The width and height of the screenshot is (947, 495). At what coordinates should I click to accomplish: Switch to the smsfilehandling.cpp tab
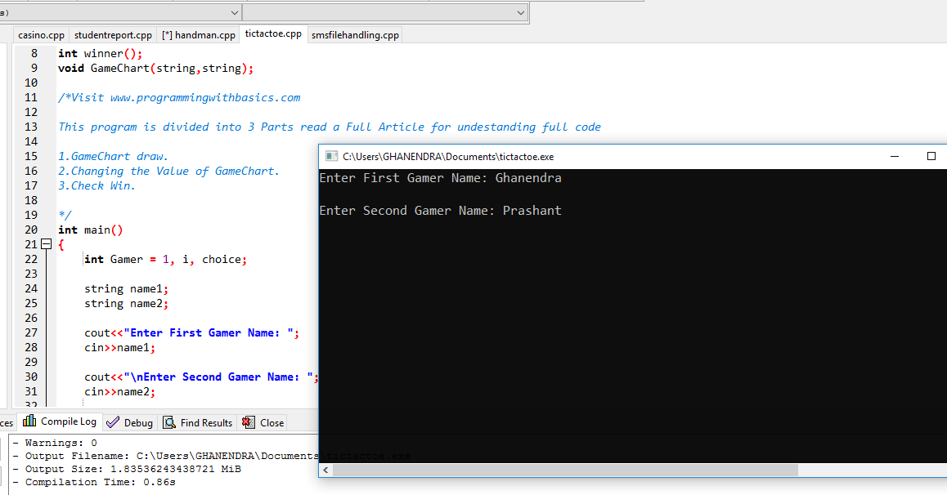click(x=354, y=34)
